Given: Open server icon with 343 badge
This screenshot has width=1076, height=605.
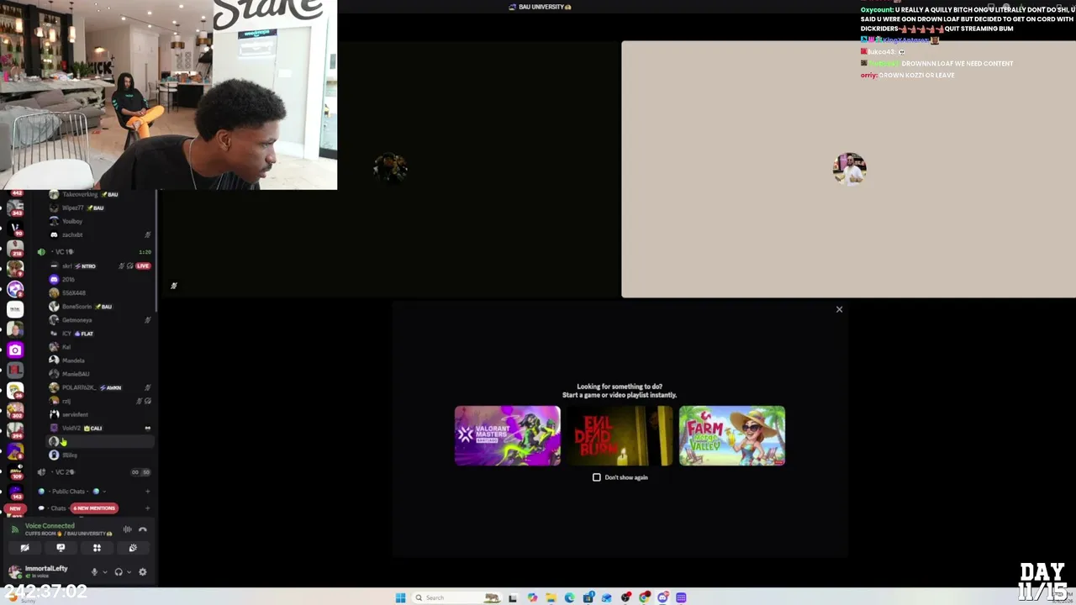Looking at the screenshot, I should 15,208.
